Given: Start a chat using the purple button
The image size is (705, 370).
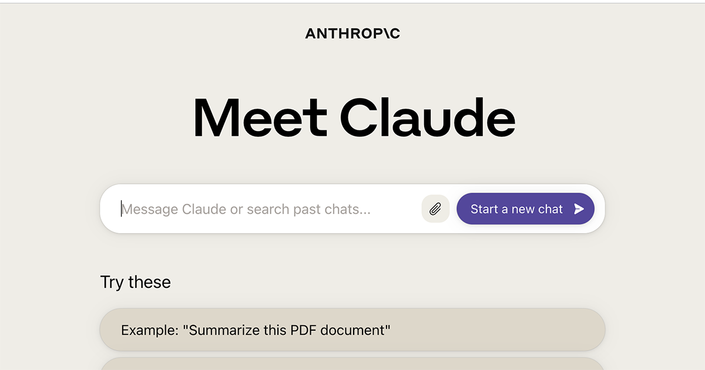Looking at the screenshot, I should click(x=525, y=208).
